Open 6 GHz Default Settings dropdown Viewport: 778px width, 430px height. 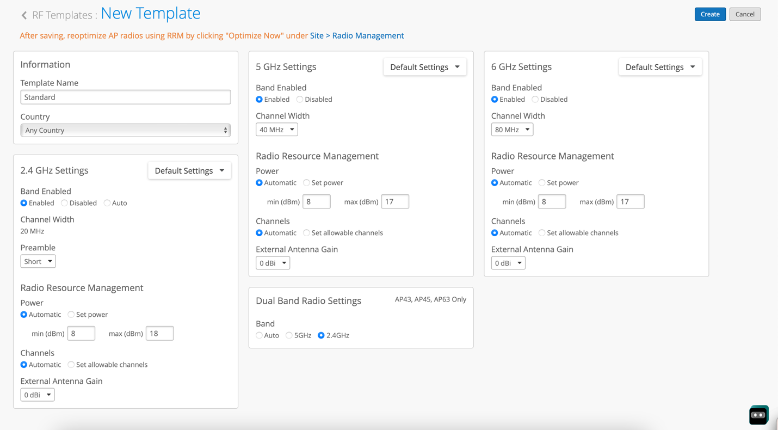[x=659, y=67]
